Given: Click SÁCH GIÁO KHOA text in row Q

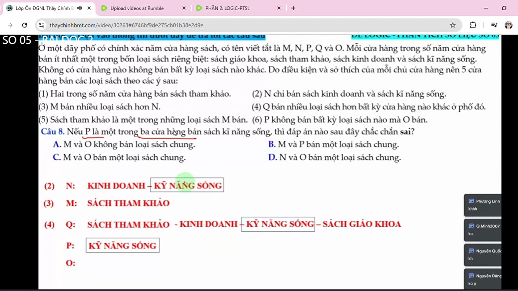Looking at the screenshot, I should coord(362,224).
